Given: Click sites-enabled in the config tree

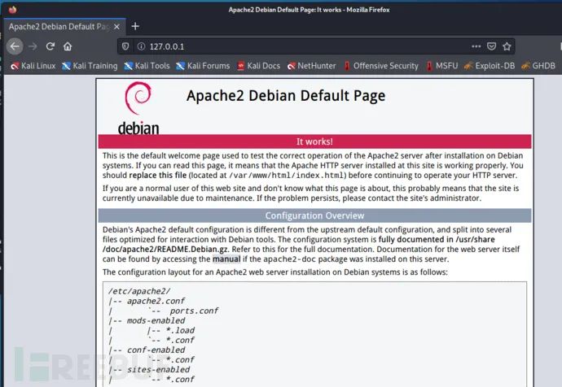Looking at the screenshot, I should point(159,369).
